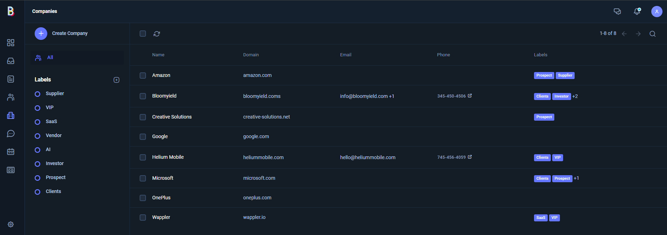
Task: Click Supplier tag on Amazon row
Action: tap(565, 76)
